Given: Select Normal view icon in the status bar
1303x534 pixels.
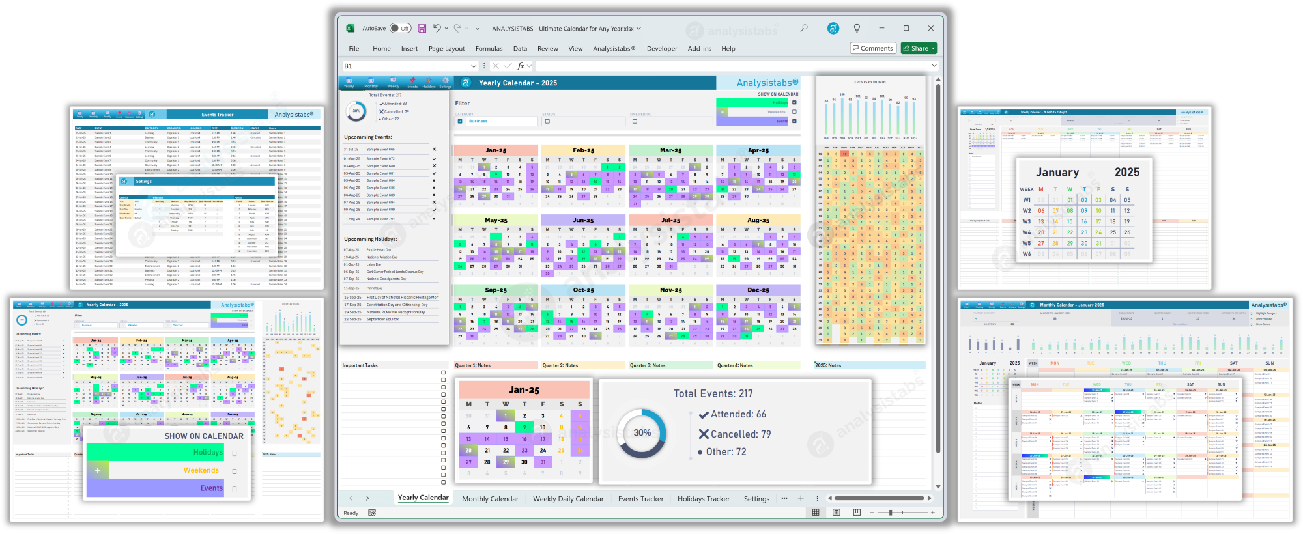Looking at the screenshot, I should (x=816, y=513).
